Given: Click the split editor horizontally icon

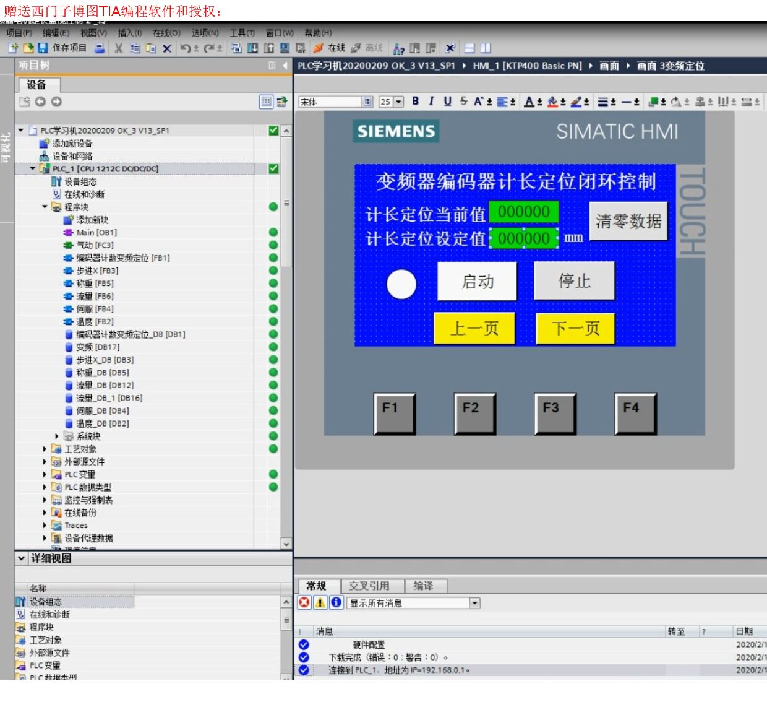Looking at the screenshot, I should (x=470, y=48).
